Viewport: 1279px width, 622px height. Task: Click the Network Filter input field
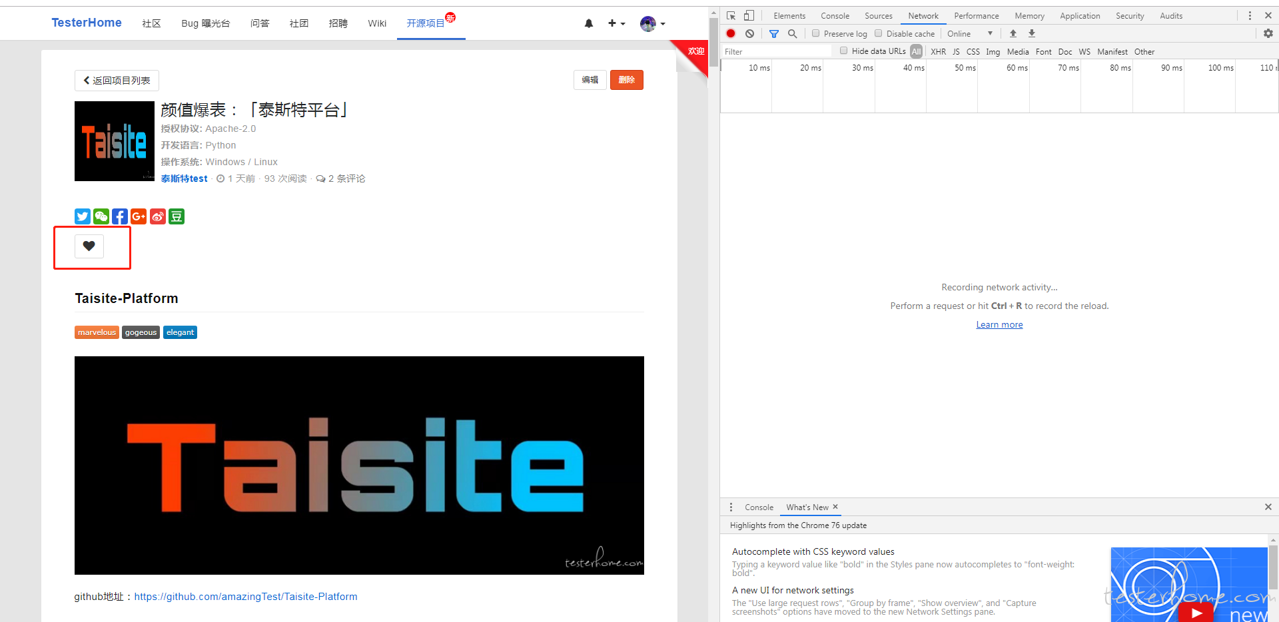[777, 51]
